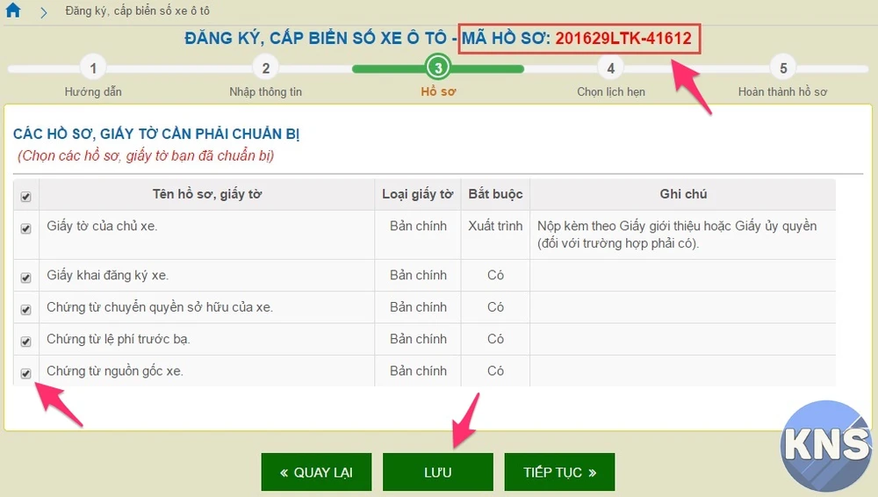Select step 1 circle Hướng dẫn
The width and height of the screenshot is (878, 497).
click(93, 68)
